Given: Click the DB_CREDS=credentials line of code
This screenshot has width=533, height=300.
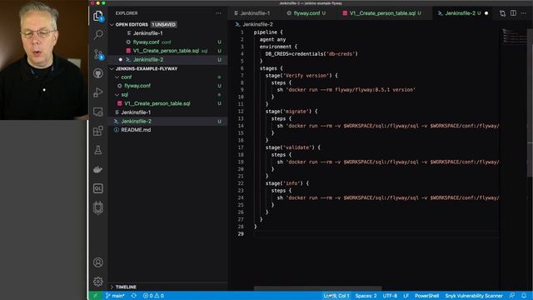Looking at the screenshot, I should pyautogui.click(x=311, y=53).
